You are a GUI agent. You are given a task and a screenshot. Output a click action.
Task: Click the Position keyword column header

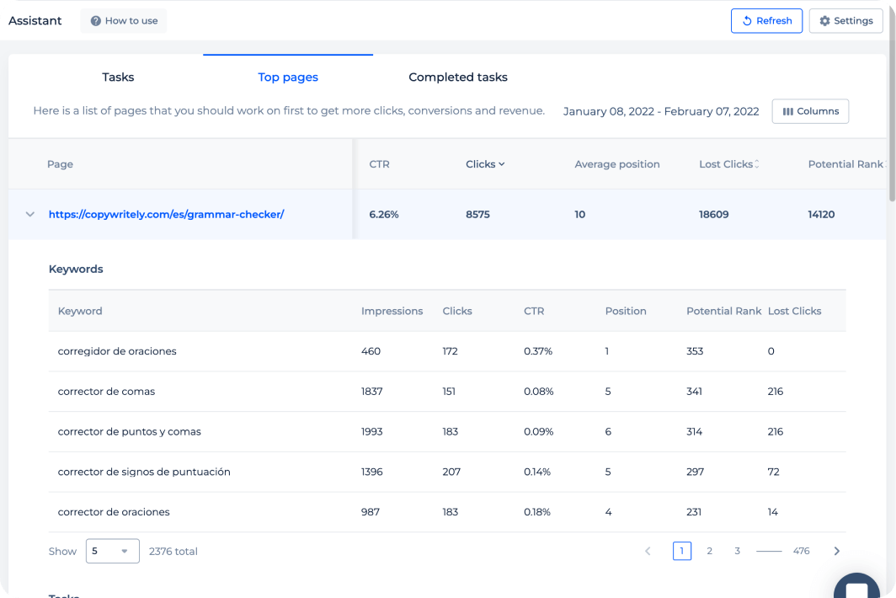point(626,311)
